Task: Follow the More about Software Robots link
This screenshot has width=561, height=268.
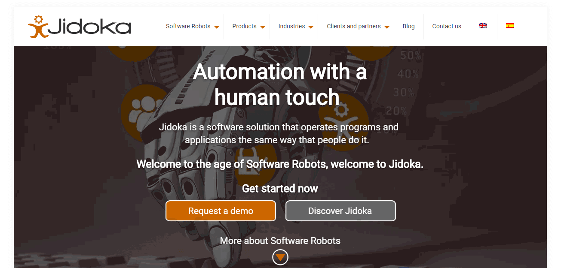Action: [280, 241]
